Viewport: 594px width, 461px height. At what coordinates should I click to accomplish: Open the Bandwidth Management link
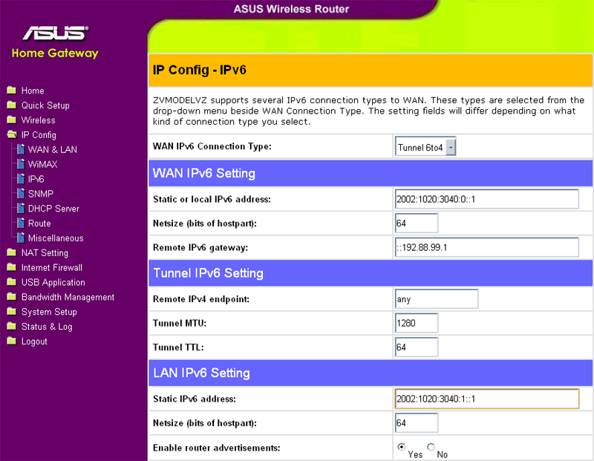click(68, 297)
